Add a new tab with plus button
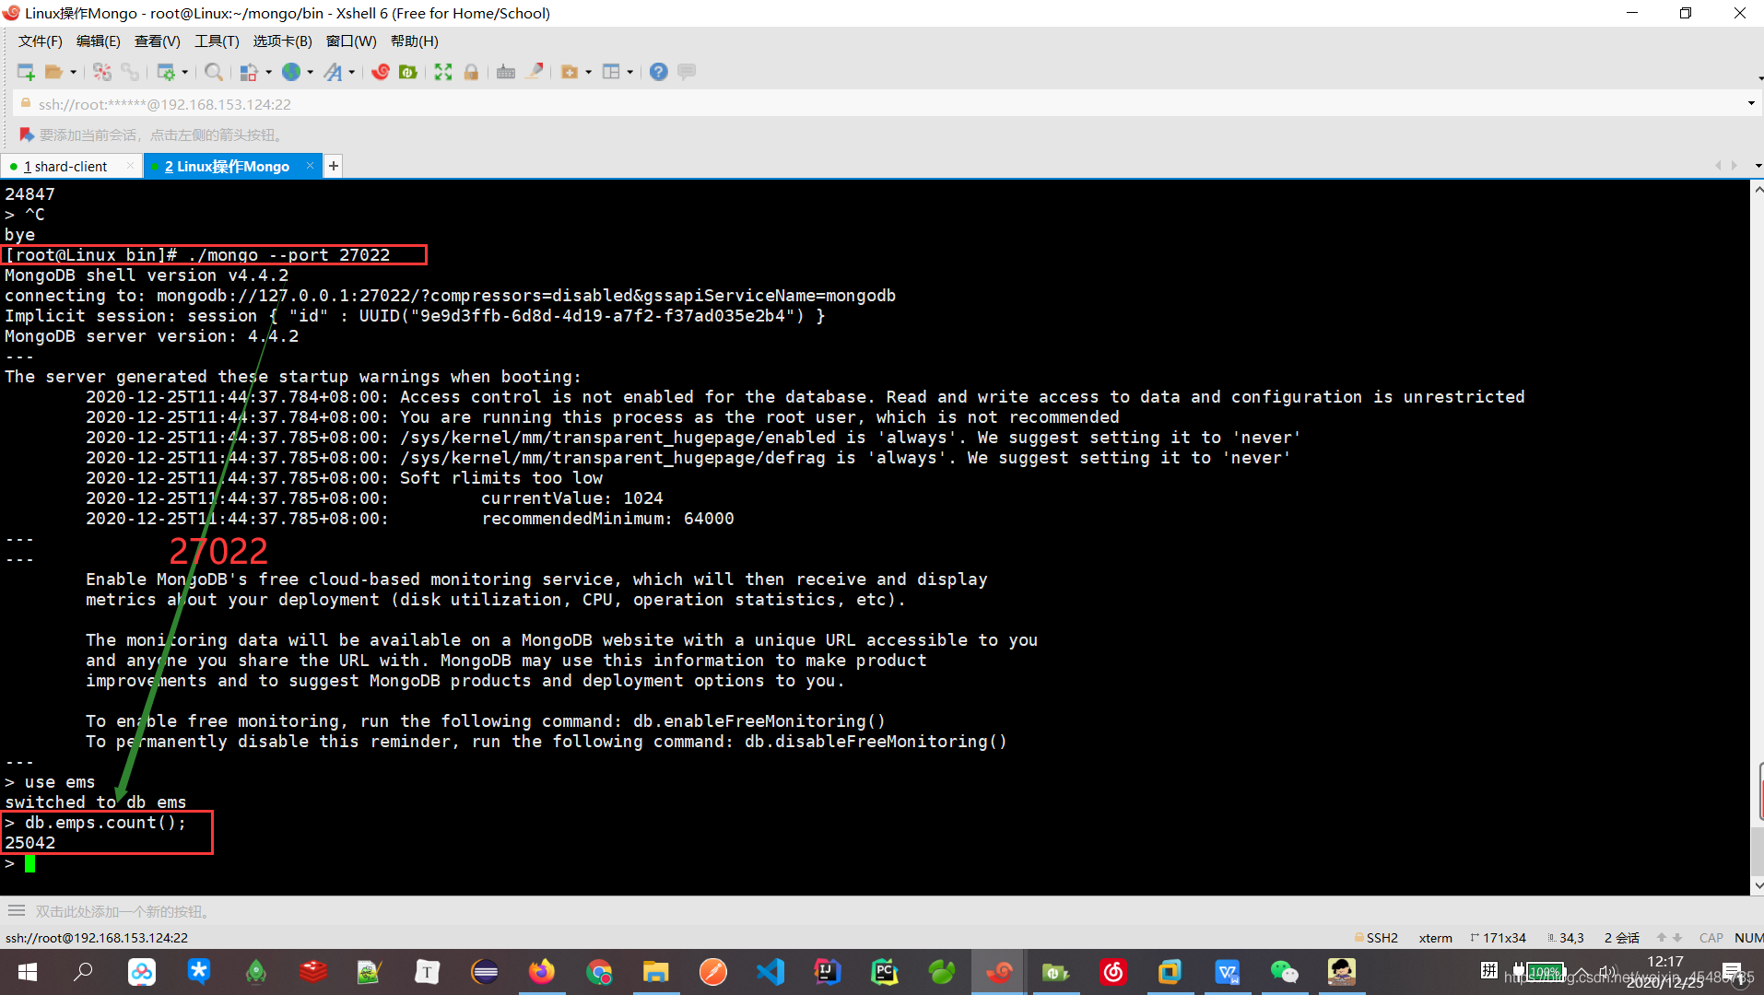The width and height of the screenshot is (1764, 995). pos(334,166)
